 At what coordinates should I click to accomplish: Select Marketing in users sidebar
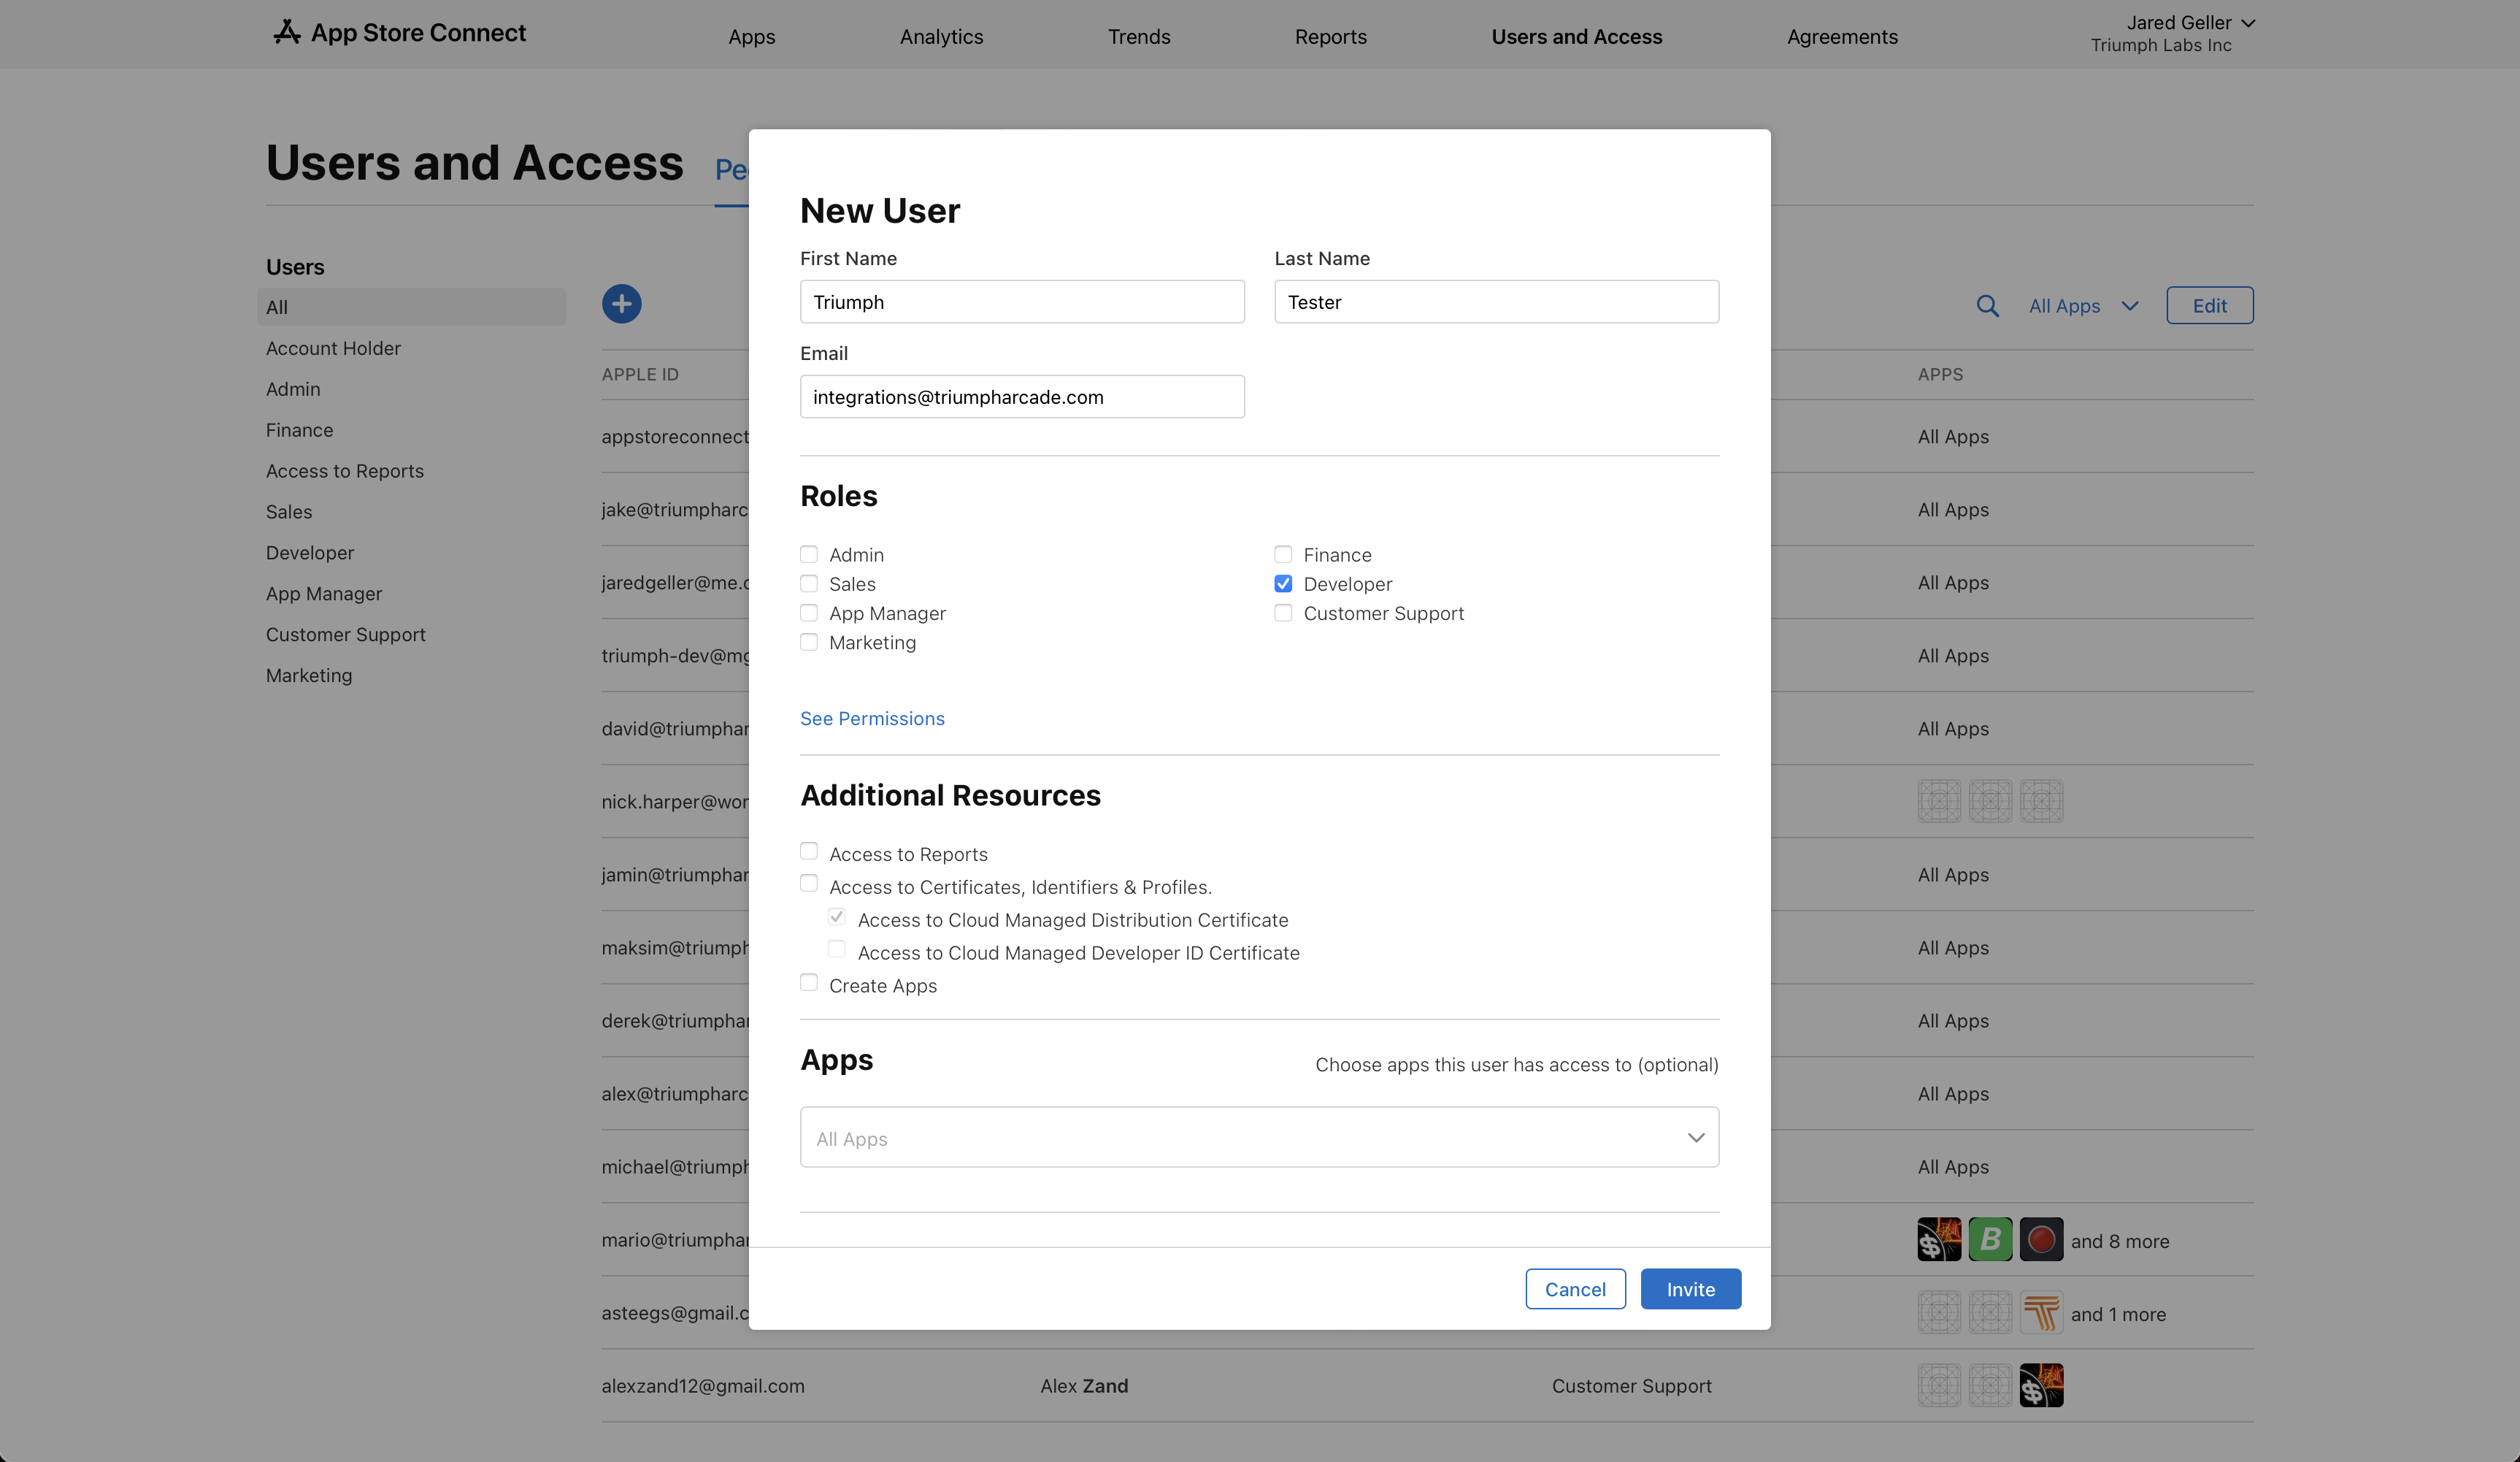click(x=308, y=676)
